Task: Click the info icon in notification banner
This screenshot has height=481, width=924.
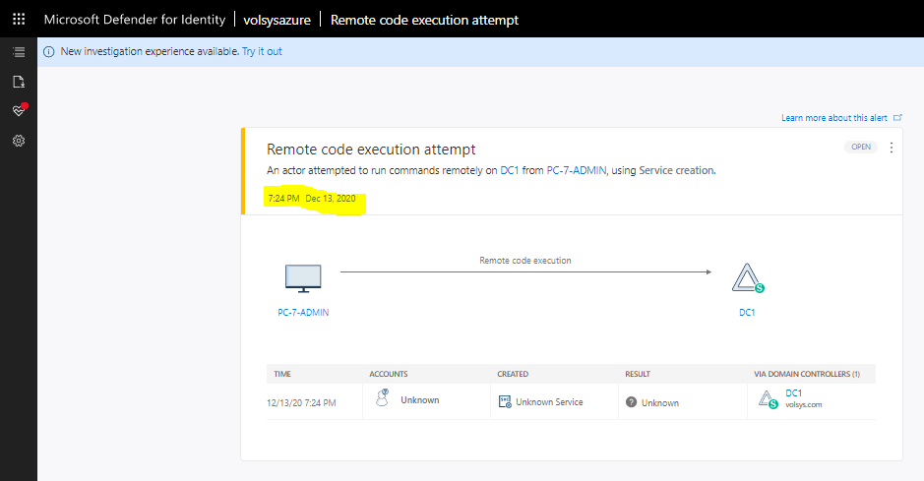Action: pyautogui.click(x=49, y=52)
